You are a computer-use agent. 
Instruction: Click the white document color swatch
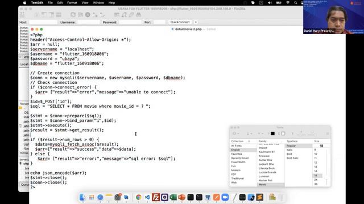tap(283, 134)
